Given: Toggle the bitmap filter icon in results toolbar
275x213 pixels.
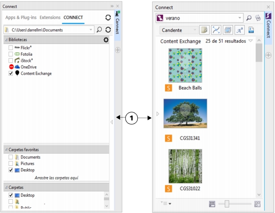Looking at the screenshot, I should point(228,30).
